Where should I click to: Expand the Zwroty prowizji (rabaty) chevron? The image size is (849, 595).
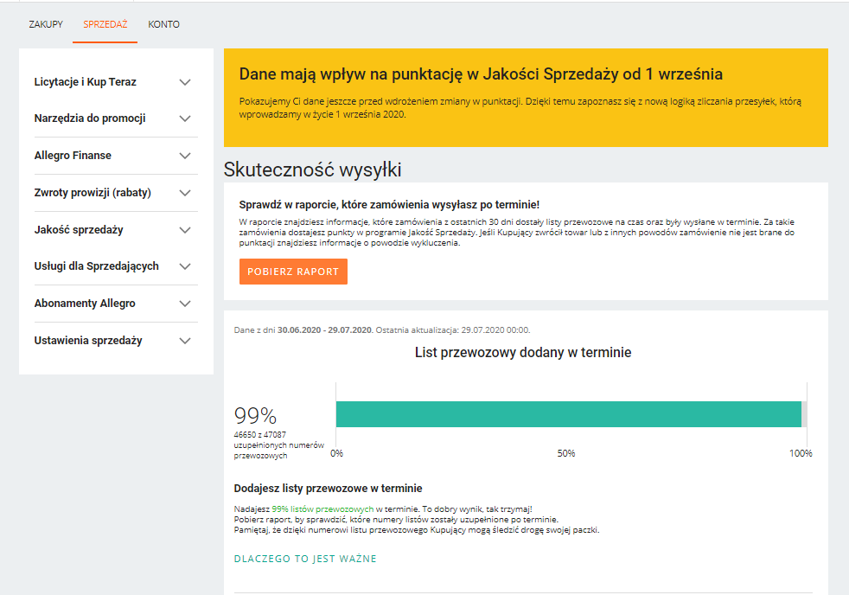click(185, 193)
